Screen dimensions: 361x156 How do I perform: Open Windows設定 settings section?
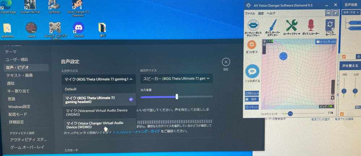point(19,107)
